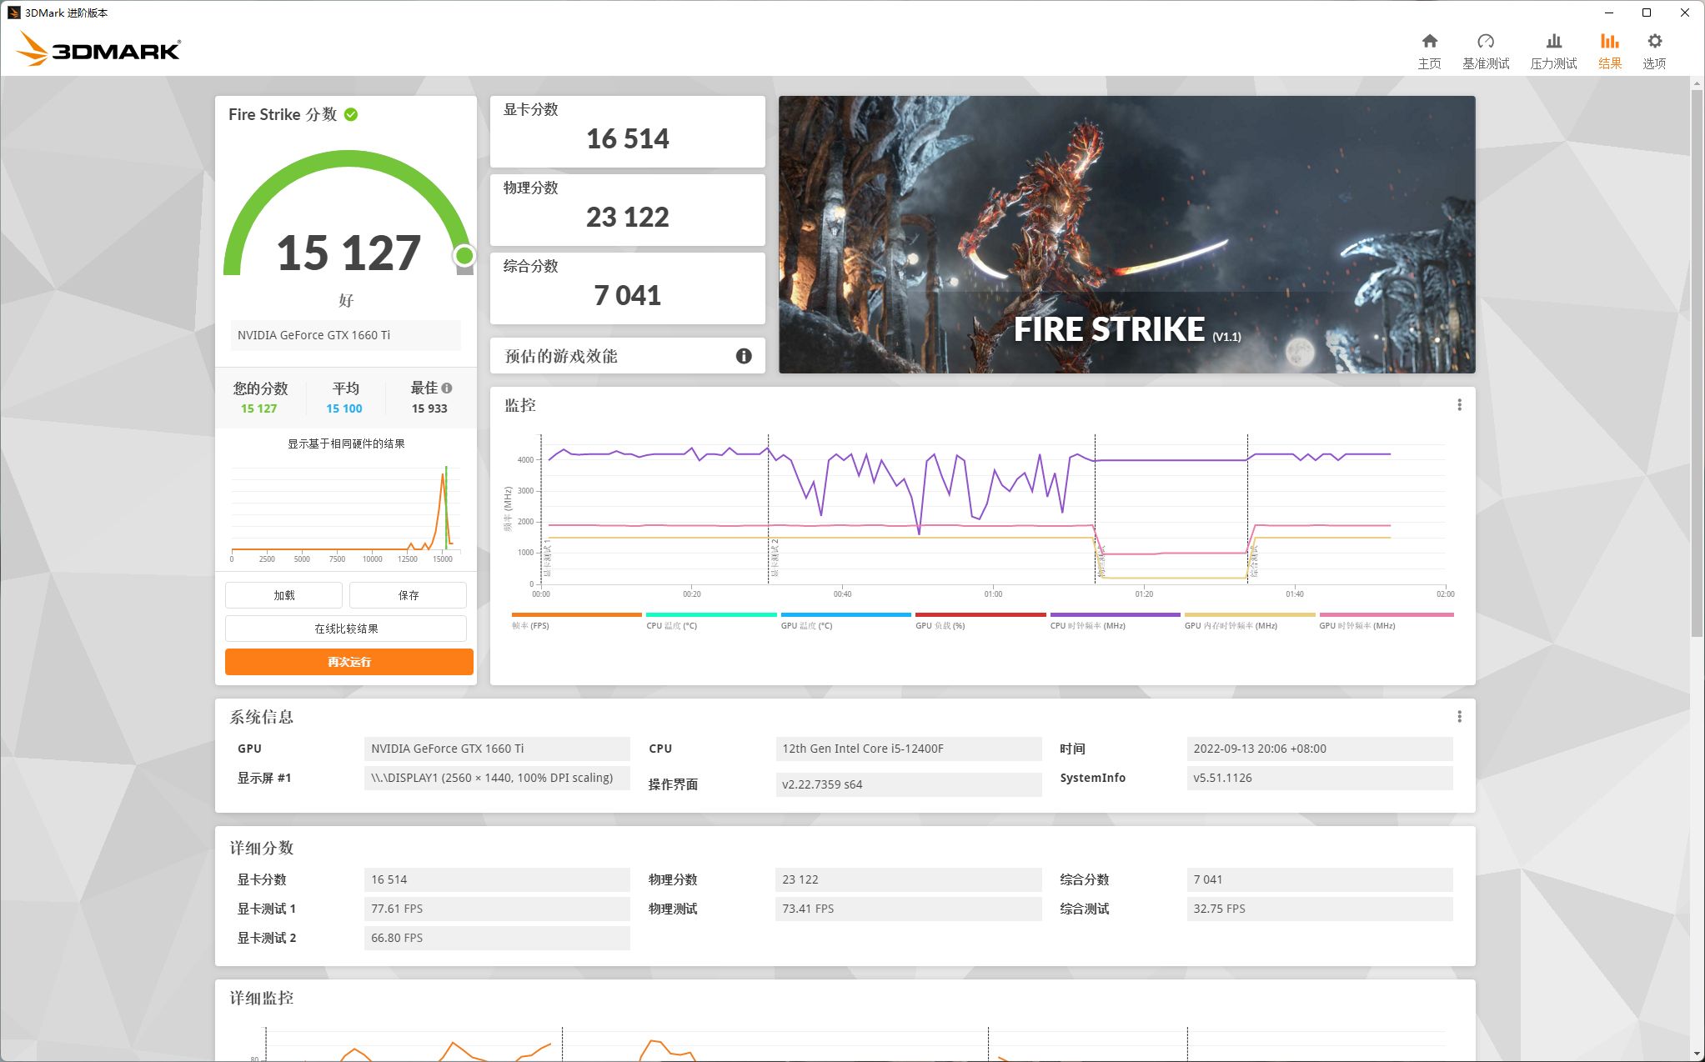Image resolution: width=1705 pixels, height=1062 pixels.
Task: Open the 系统信息 panel three-dot menu
Action: tap(1459, 717)
